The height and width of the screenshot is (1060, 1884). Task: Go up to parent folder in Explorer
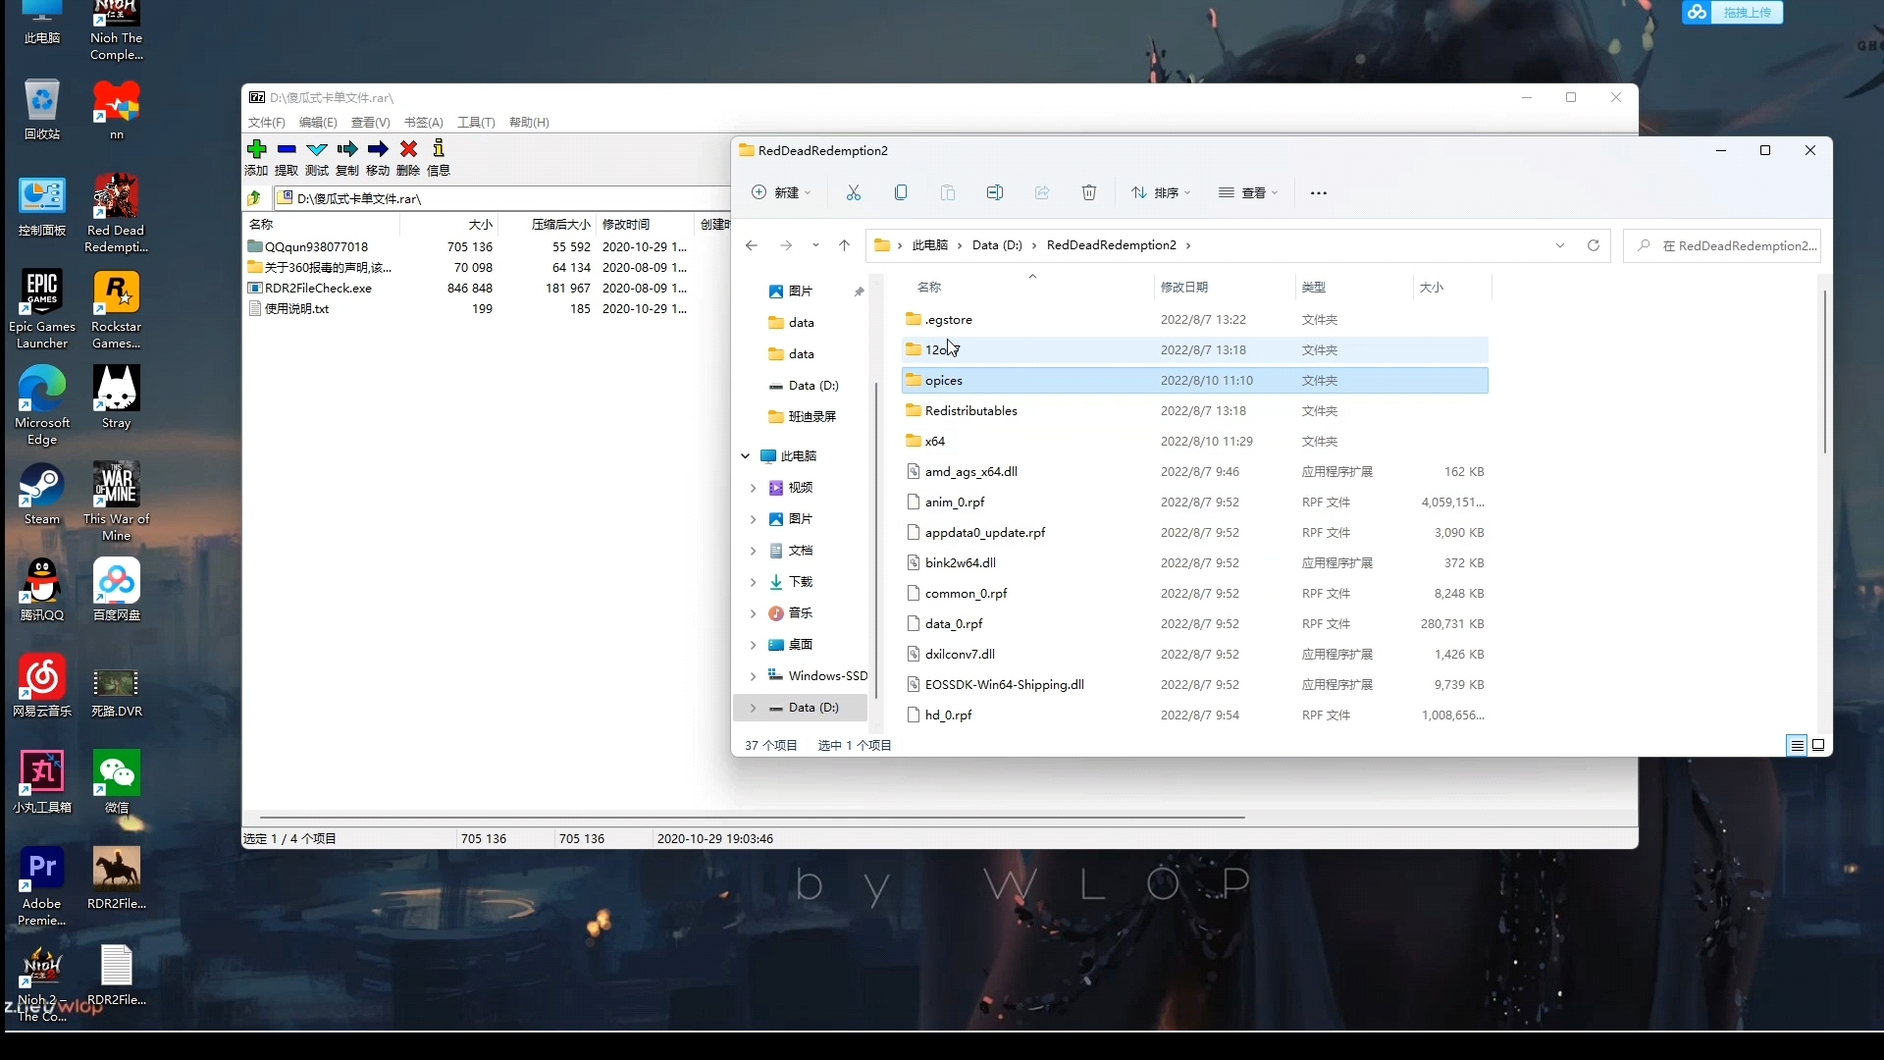(845, 245)
